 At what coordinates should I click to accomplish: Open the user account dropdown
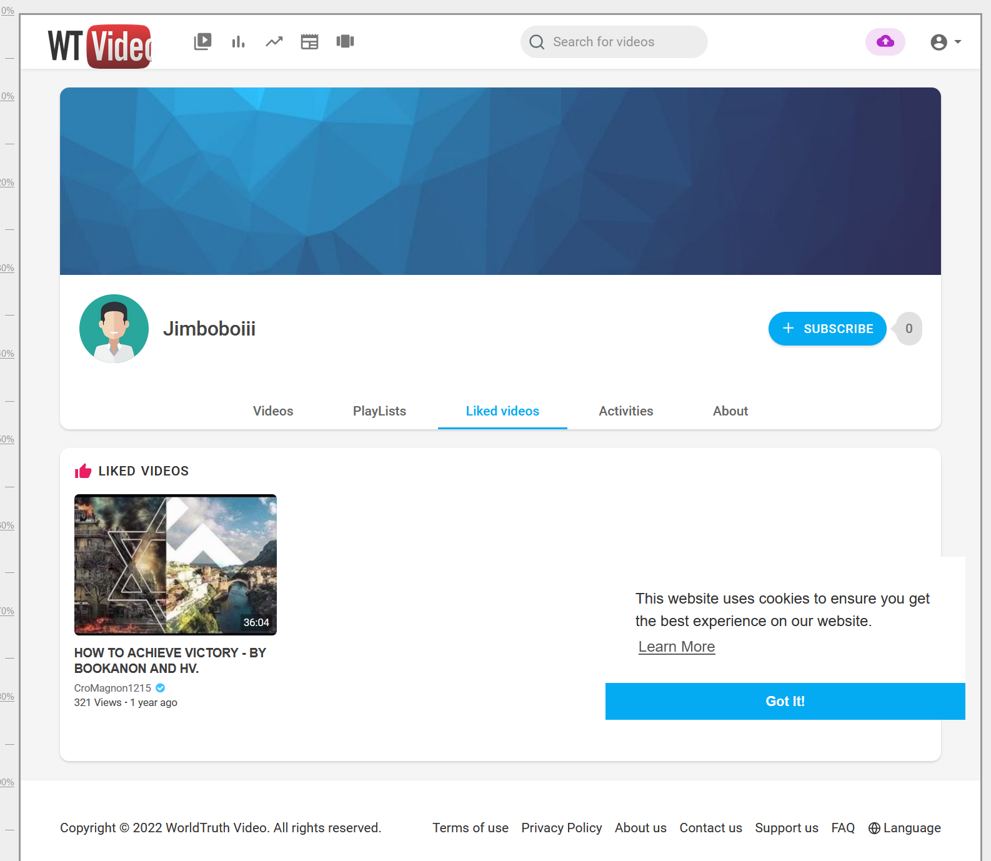pos(945,42)
